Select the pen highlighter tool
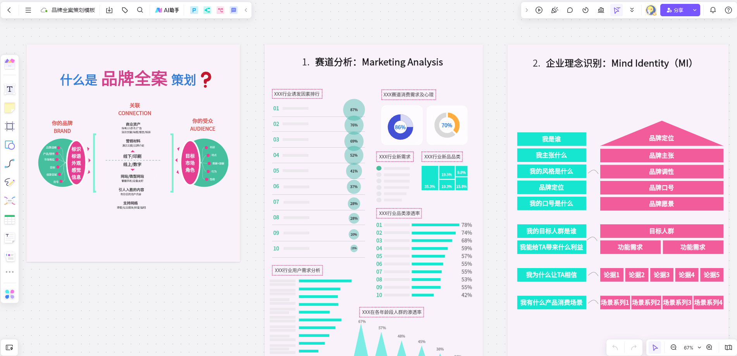 pyautogui.click(x=10, y=182)
